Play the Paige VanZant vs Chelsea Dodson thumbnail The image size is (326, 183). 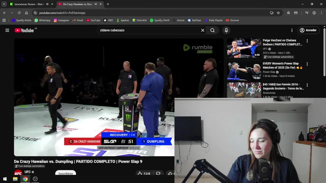[x=244, y=48]
